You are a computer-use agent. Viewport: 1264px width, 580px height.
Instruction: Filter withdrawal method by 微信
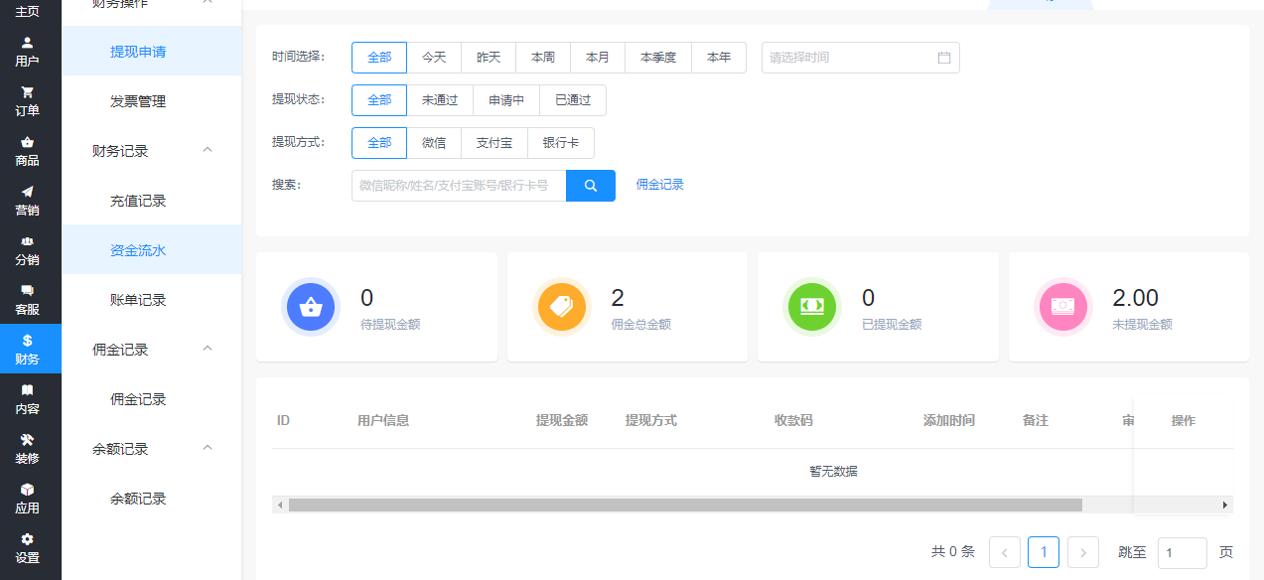(434, 143)
